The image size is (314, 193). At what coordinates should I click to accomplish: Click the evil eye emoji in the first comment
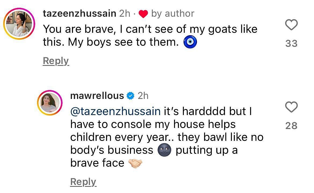[x=190, y=42]
